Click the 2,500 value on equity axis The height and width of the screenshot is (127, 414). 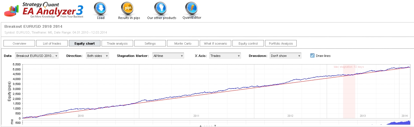click(16, 94)
